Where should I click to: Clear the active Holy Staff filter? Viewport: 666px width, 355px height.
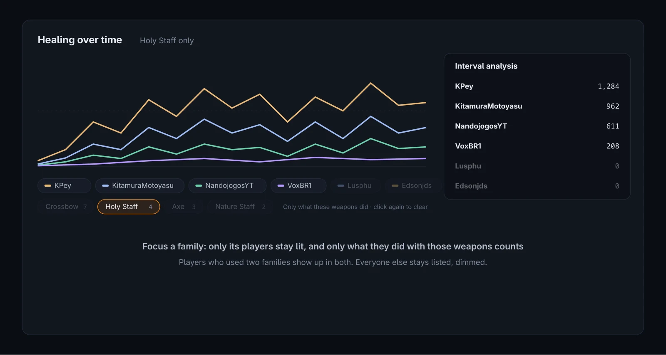(129, 207)
